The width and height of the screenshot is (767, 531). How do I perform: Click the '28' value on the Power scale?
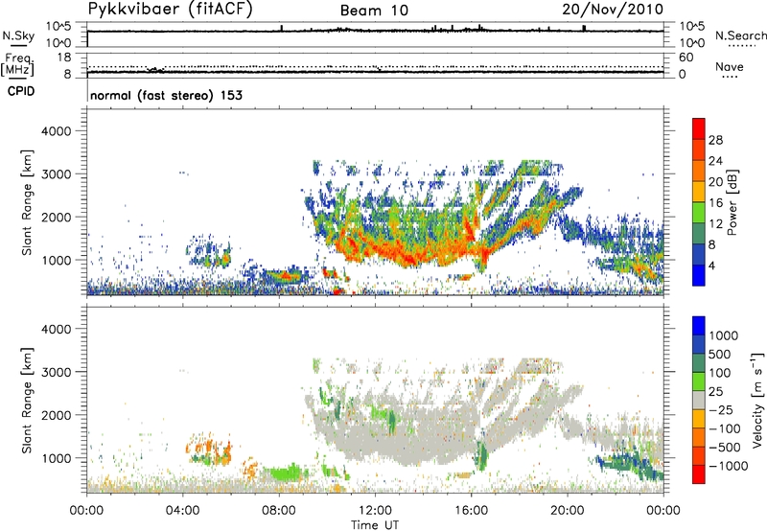715,140
